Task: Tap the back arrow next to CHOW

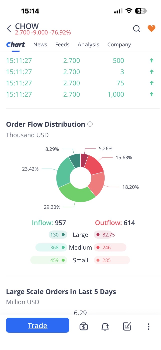Action: click(x=9, y=29)
